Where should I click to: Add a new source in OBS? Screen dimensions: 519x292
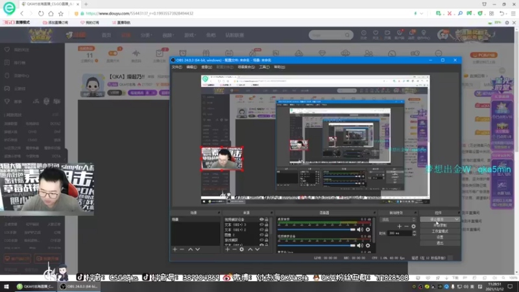click(x=228, y=249)
